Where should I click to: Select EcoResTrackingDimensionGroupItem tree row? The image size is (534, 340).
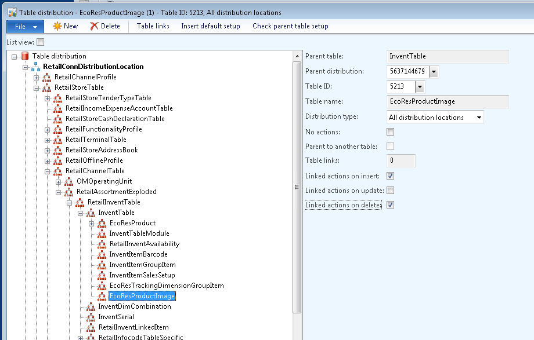167,286
